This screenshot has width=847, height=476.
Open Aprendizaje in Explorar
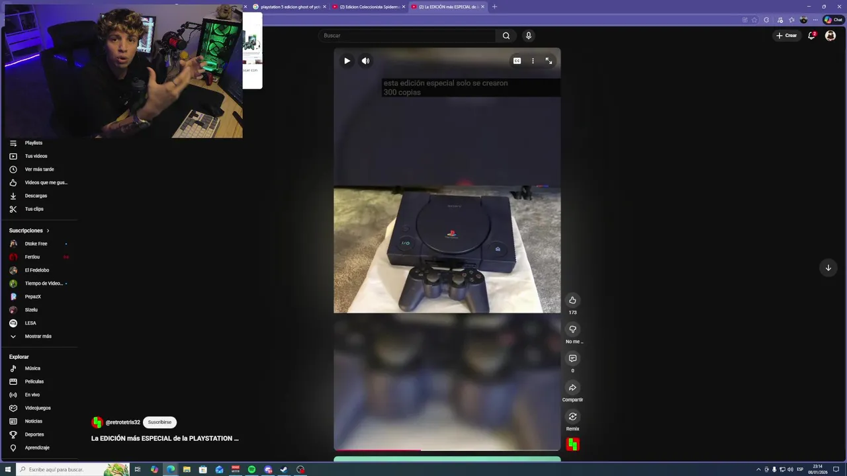tap(38, 448)
